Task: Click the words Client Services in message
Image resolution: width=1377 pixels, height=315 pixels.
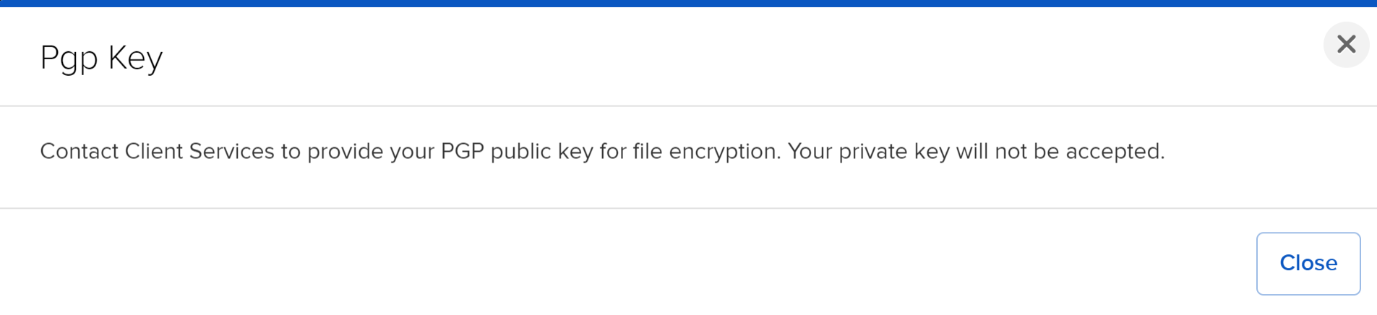Action: point(200,151)
